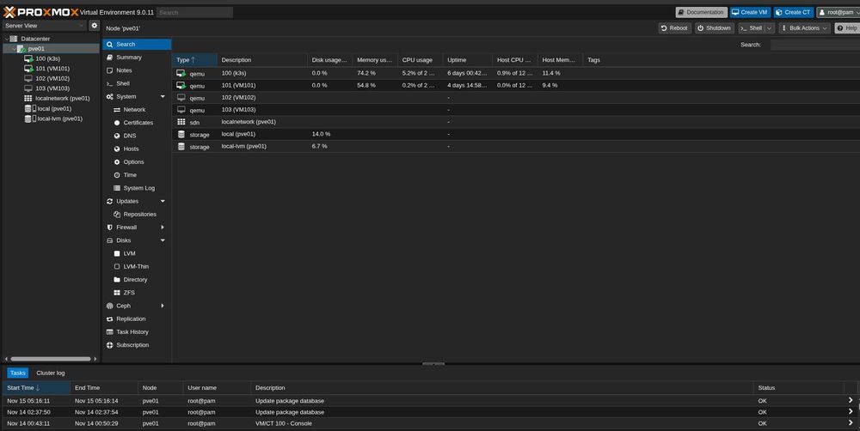The height and width of the screenshot is (431, 860).
Task: Open the node Shell menu item
Action: (137, 84)
